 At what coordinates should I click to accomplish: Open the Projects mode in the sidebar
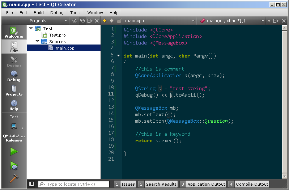14,90
